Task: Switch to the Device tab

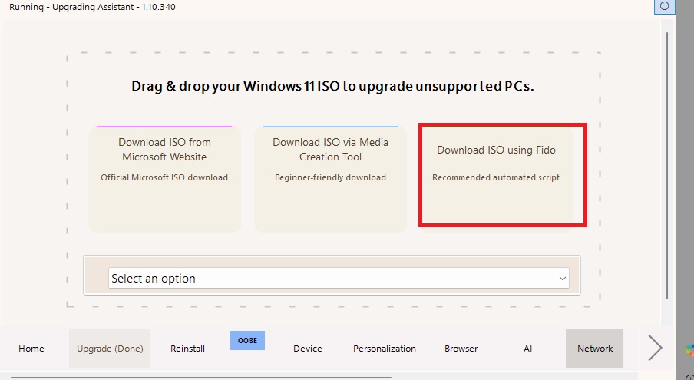Action: click(308, 349)
